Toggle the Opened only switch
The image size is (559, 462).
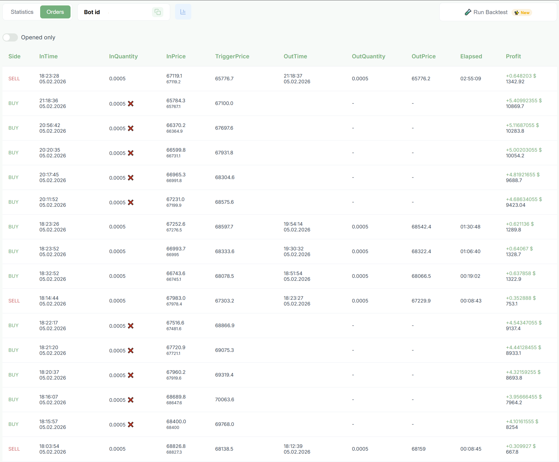coord(10,37)
